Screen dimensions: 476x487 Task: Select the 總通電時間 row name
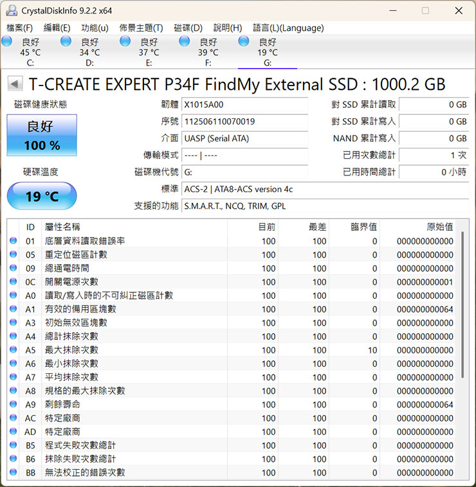tap(67, 268)
